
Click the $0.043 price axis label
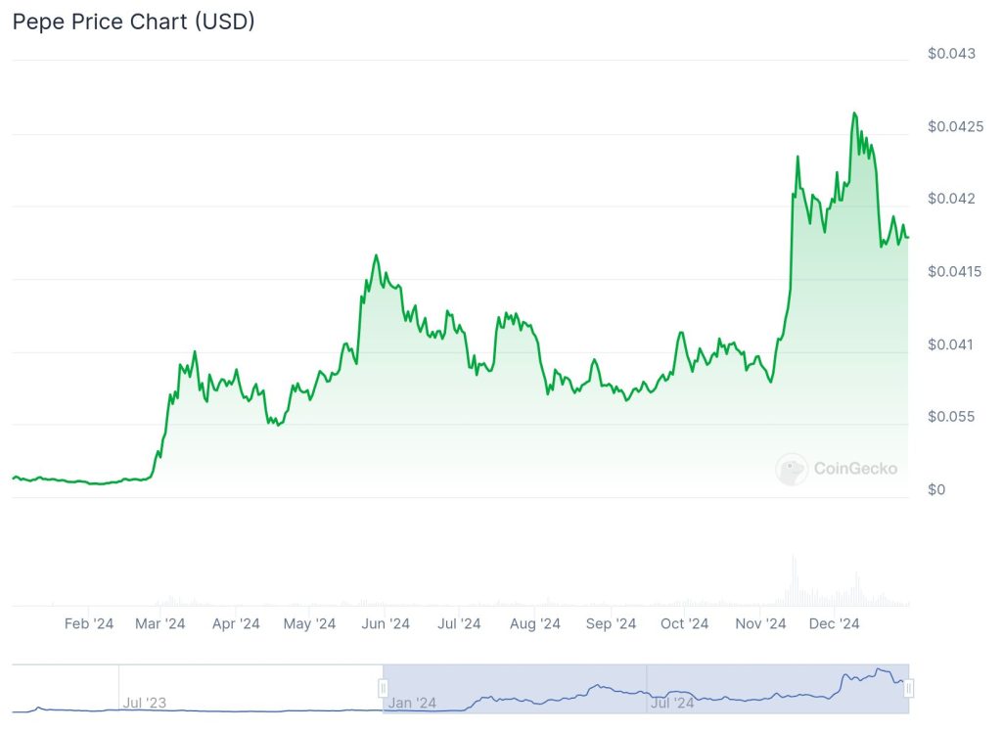point(951,54)
